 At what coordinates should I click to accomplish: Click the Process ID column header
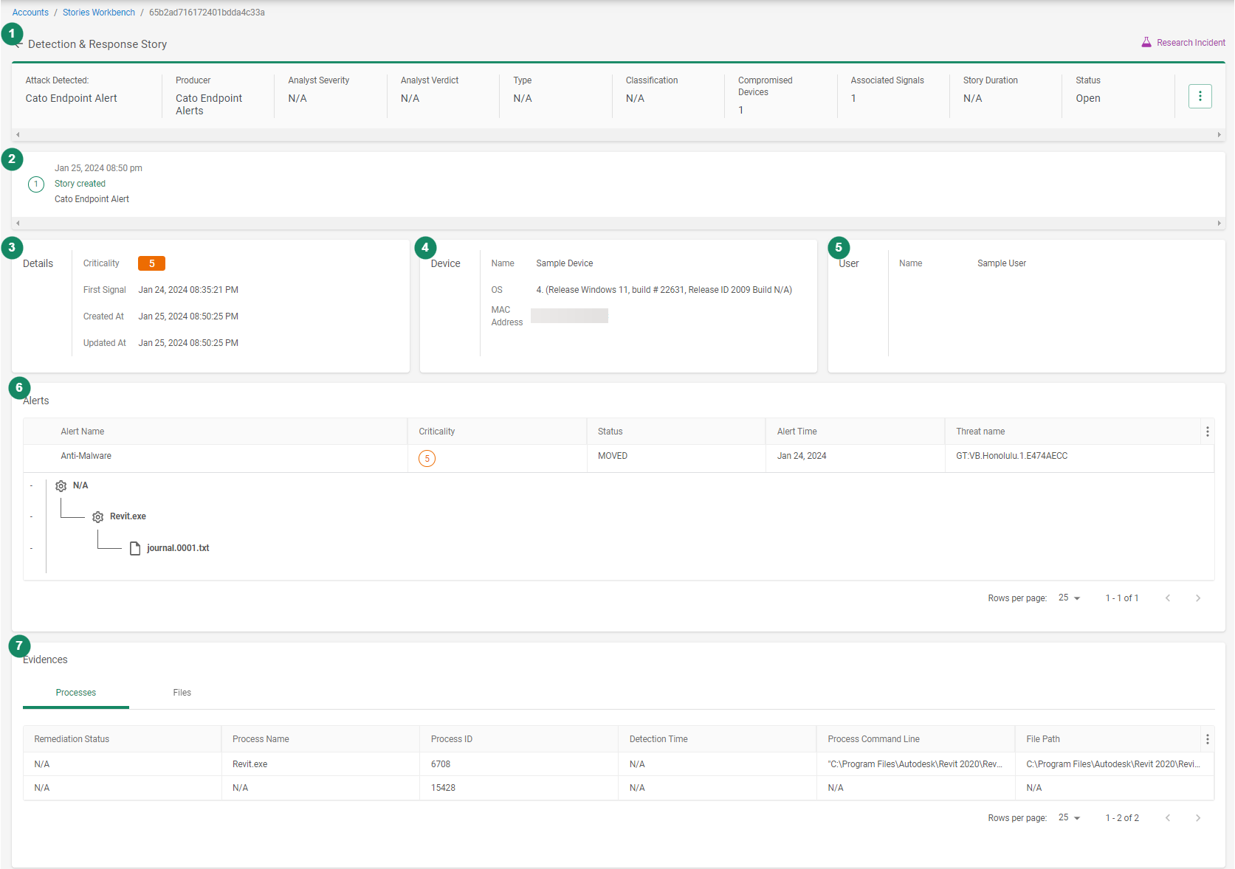[452, 739]
